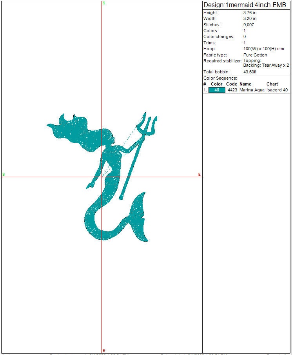The image size is (292, 355).
Task: Select the Name column header
Action: point(245,84)
